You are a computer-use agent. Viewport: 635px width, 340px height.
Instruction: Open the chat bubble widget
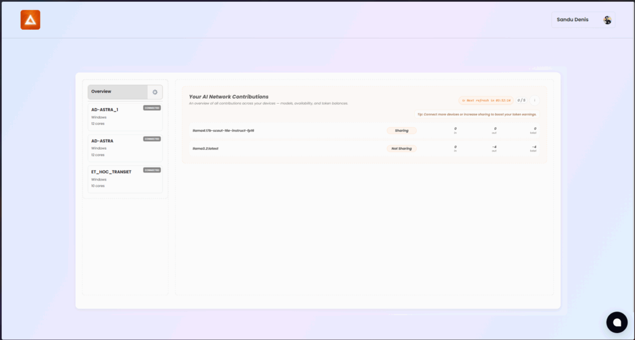click(616, 322)
